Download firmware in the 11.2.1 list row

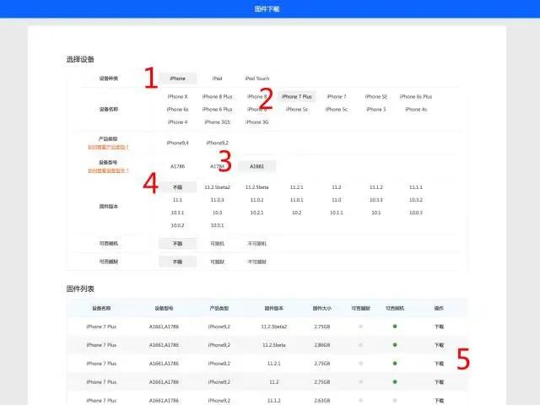click(439, 364)
